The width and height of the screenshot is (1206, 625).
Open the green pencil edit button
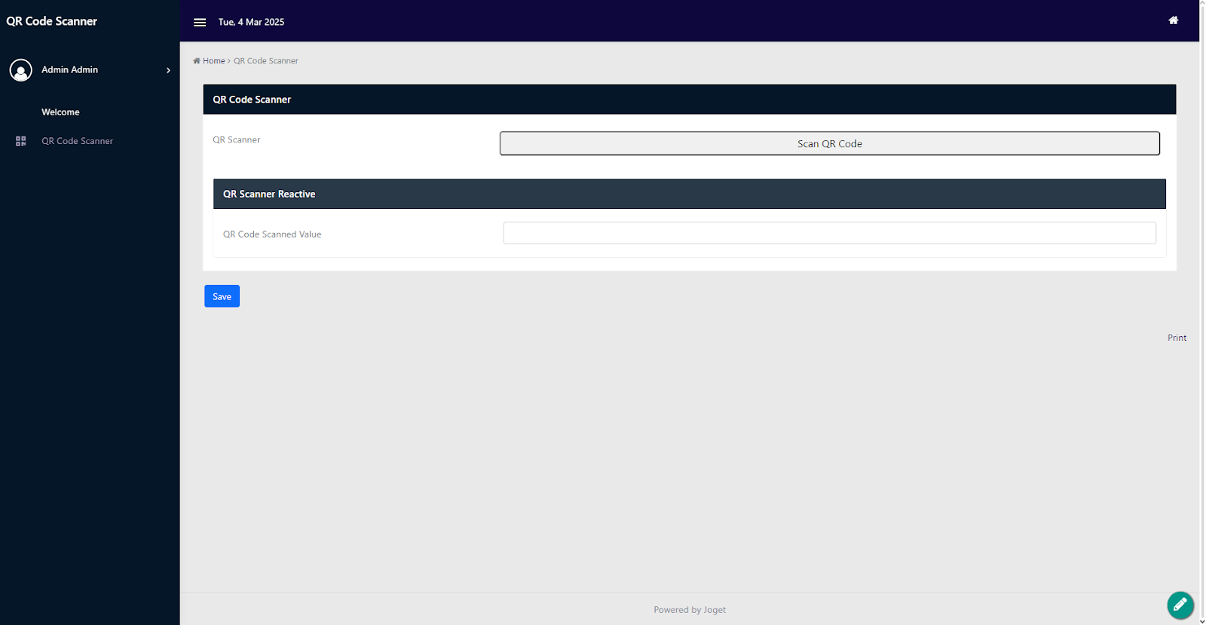coord(1180,605)
